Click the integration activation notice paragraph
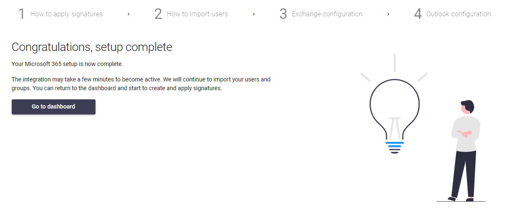This screenshot has height=215, width=508. pyautogui.click(x=141, y=84)
